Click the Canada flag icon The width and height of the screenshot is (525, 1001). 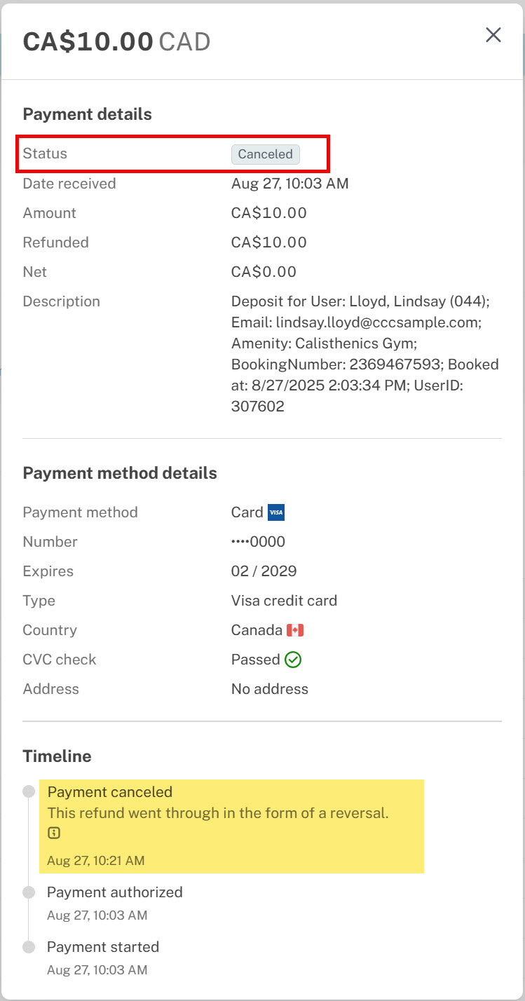[x=295, y=630]
